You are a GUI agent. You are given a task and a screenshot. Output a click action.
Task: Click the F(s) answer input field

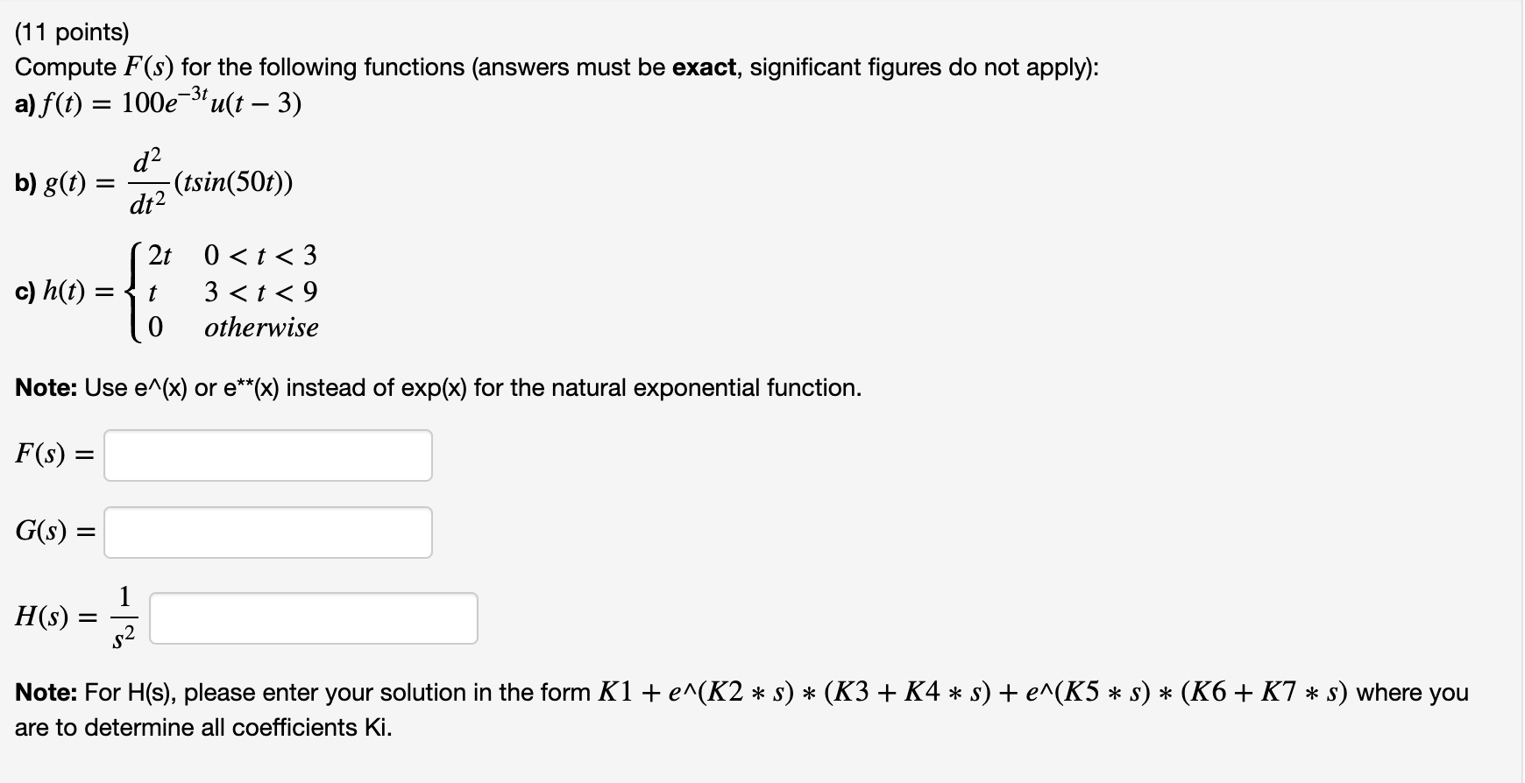(x=267, y=455)
